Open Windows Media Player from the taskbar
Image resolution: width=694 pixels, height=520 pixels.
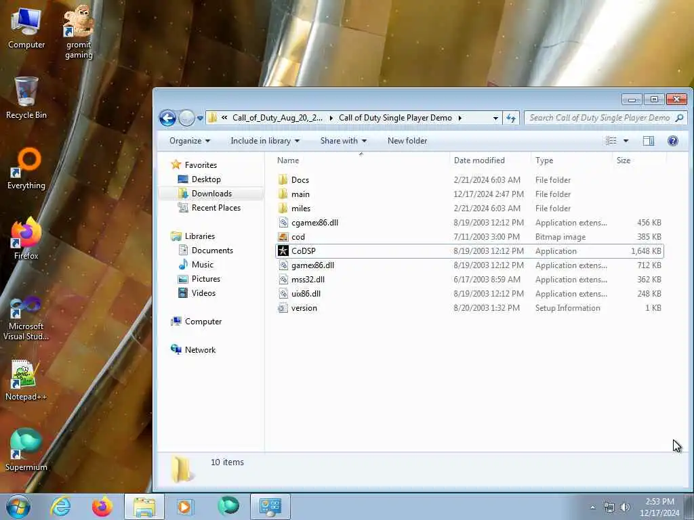pos(184,506)
